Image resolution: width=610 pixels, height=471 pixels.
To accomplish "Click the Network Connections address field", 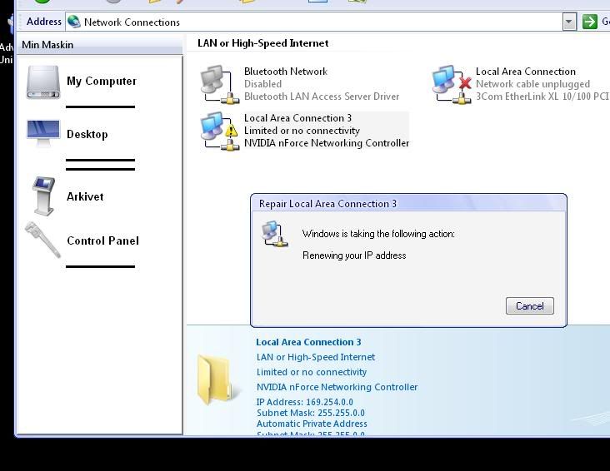I will coord(314,22).
